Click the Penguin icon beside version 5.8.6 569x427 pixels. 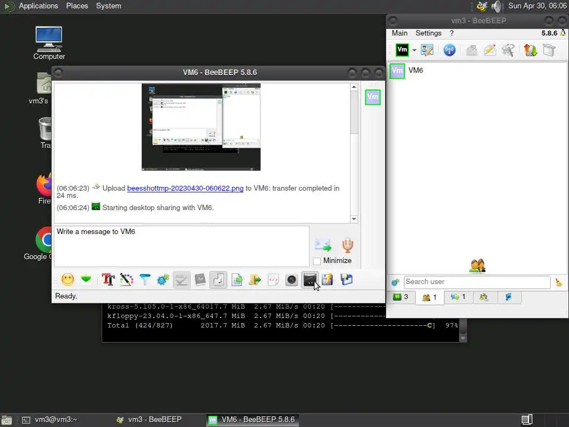click(x=563, y=33)
